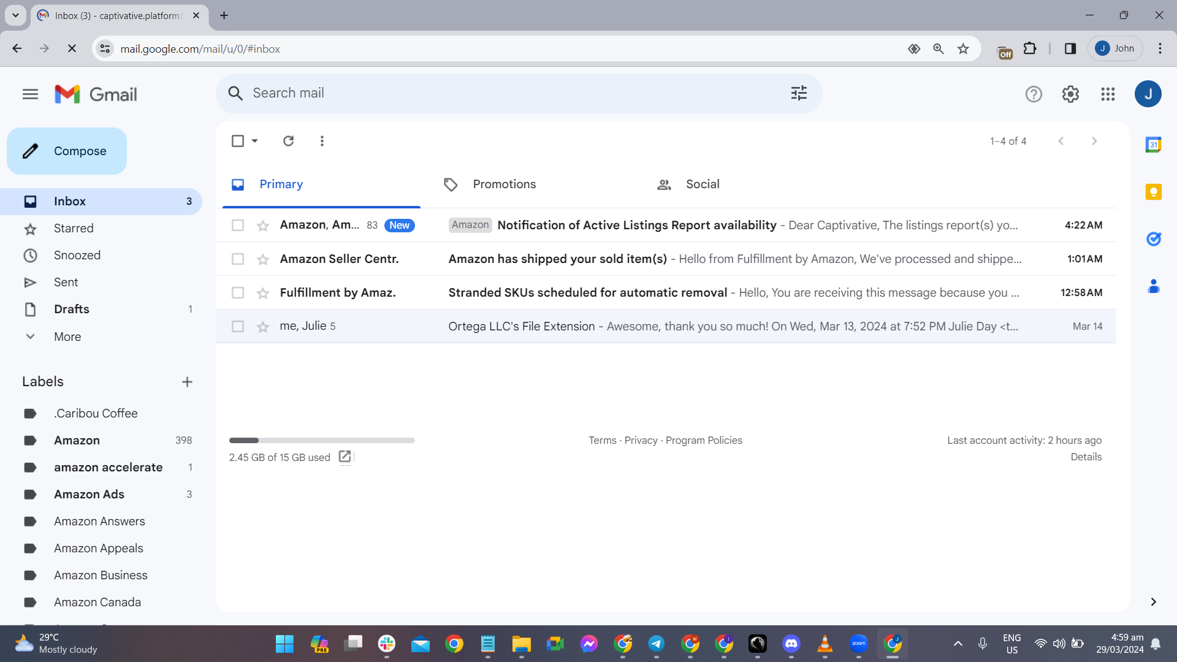
Task: Open the Google Account avatar J
Action: [1148, 94]
